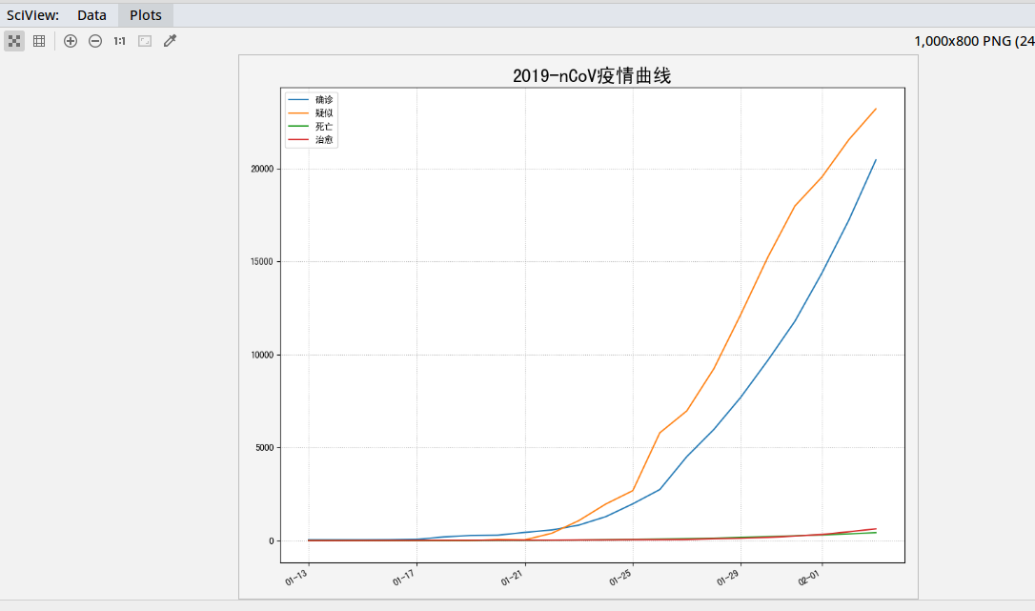
Task: Select the Plots tab
Action: point(146,14)
